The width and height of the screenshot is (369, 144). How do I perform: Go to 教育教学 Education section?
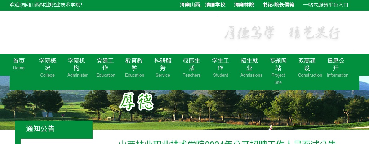click(x=134, y=68)
